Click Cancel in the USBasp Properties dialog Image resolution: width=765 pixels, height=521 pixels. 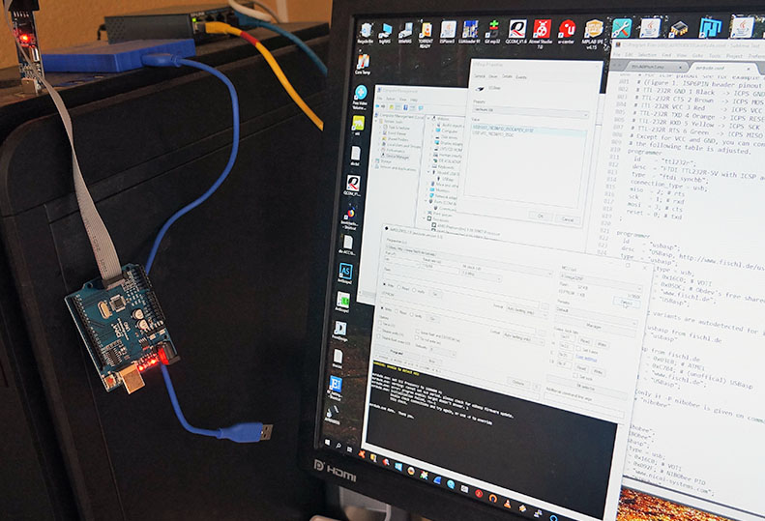click(x=568, y=219)
